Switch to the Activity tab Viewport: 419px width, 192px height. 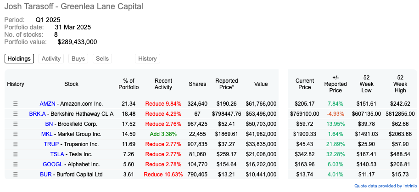(51, 58)
